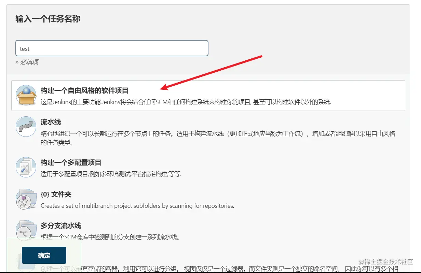Click description starting 创建一个可以嵌套存储的容器

(219, 269)
